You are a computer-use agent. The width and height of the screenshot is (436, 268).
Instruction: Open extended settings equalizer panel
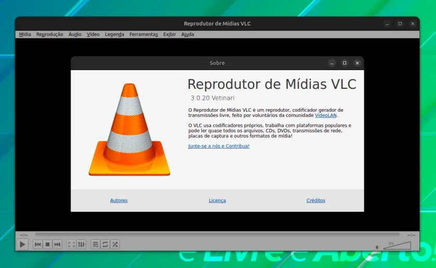tap(81, 244)
